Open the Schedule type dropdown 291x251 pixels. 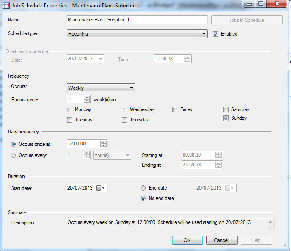pyautogui.click(x=204, y=34)
